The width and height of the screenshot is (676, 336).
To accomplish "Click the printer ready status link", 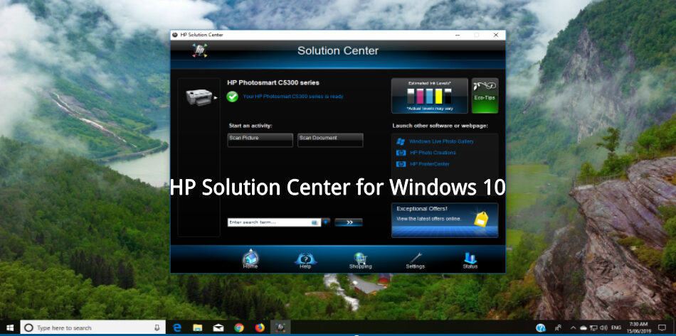I will pyautogui.click(x=293, y=97).
